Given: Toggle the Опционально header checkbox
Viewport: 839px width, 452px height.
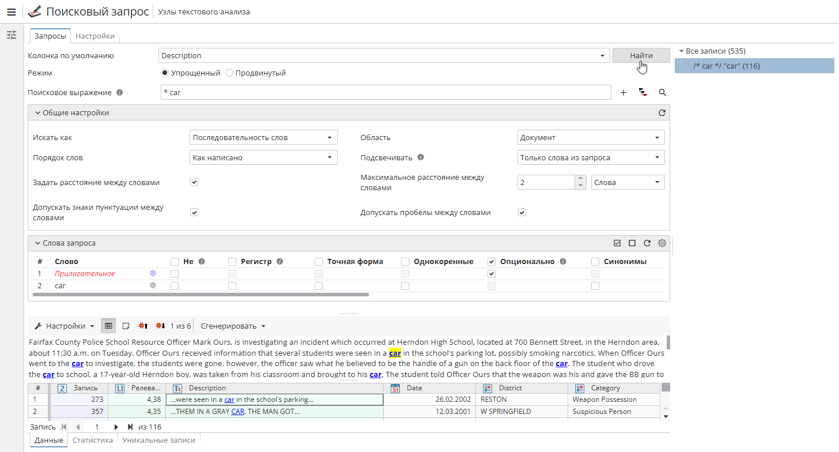Looking at the screenshot, I should point(492,261).
